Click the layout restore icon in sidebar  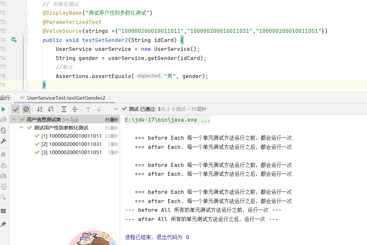[3, 211]
